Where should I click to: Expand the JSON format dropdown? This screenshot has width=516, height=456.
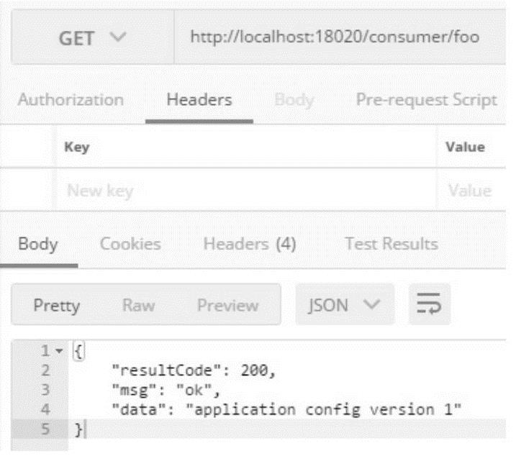[x=345, y=305]
